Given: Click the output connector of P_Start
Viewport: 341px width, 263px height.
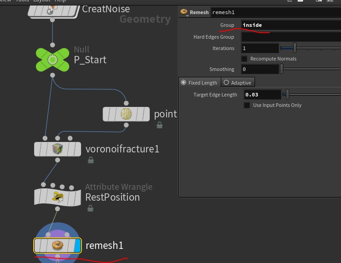Looking at the screenshot, I should 52,75.
